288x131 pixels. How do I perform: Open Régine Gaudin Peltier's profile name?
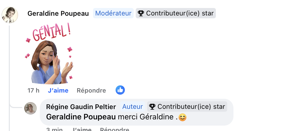click(x=81, y=107)
